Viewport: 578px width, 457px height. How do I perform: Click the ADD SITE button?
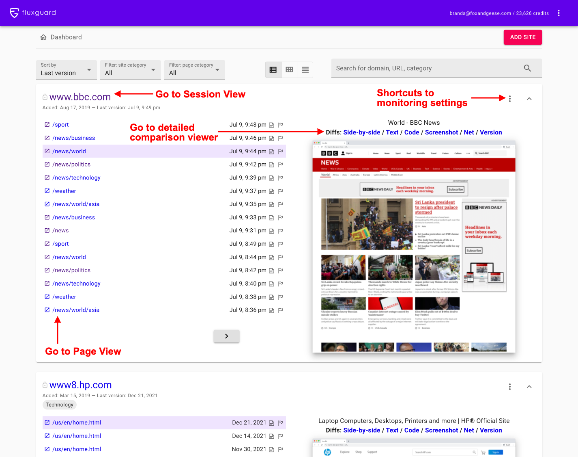click(x=523, y=37)
